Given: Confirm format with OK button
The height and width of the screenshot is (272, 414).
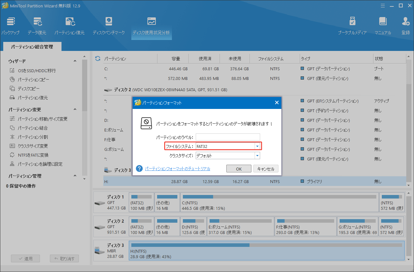Looking at the screenshot, I should click(239, 169).
